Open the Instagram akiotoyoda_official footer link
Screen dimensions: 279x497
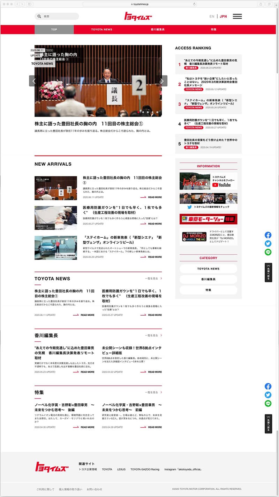[183, 469]
